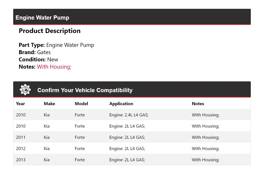Viewport: 264px width, 174px height.
Task: Click the Make column header
Action: [50, 104]
